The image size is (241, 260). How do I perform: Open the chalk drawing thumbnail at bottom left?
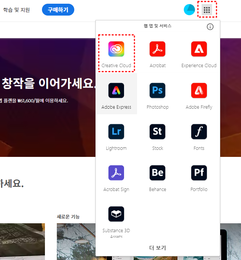tap(22, 241)
